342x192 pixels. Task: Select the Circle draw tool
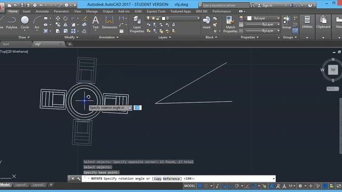25,23
